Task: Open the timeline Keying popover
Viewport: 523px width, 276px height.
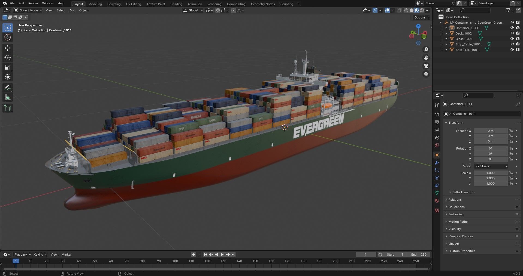Action: pos(40,255)
